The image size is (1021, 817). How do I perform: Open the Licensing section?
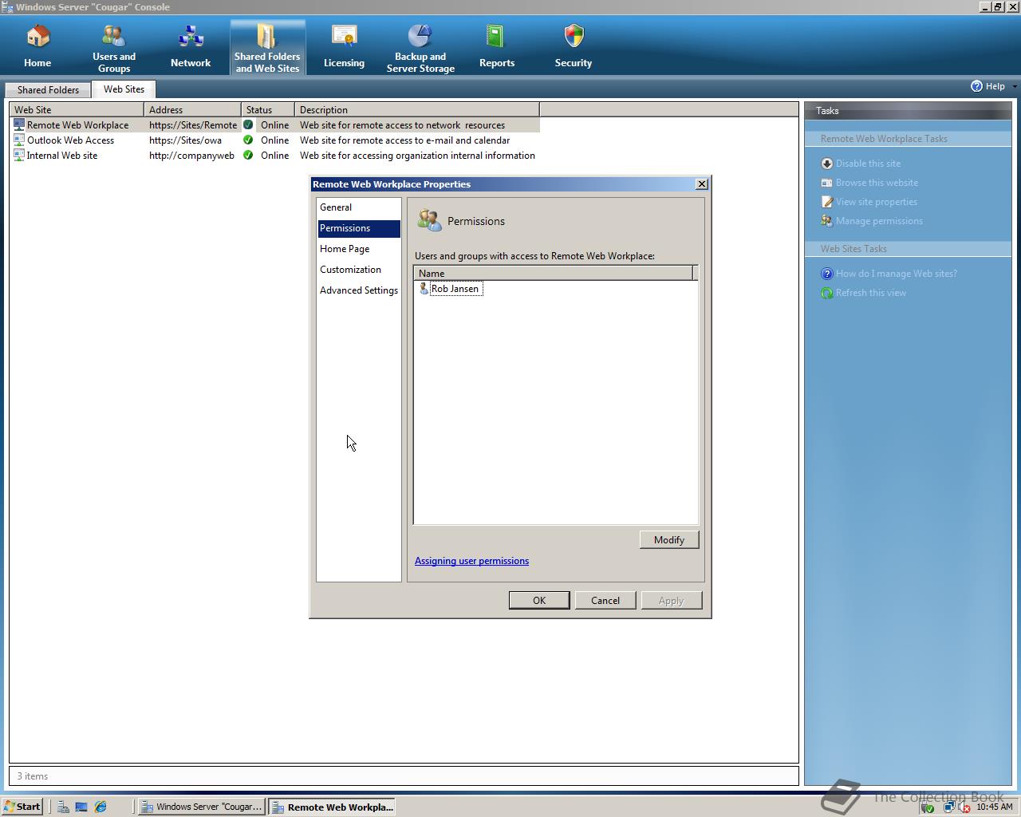coord(344,48)
